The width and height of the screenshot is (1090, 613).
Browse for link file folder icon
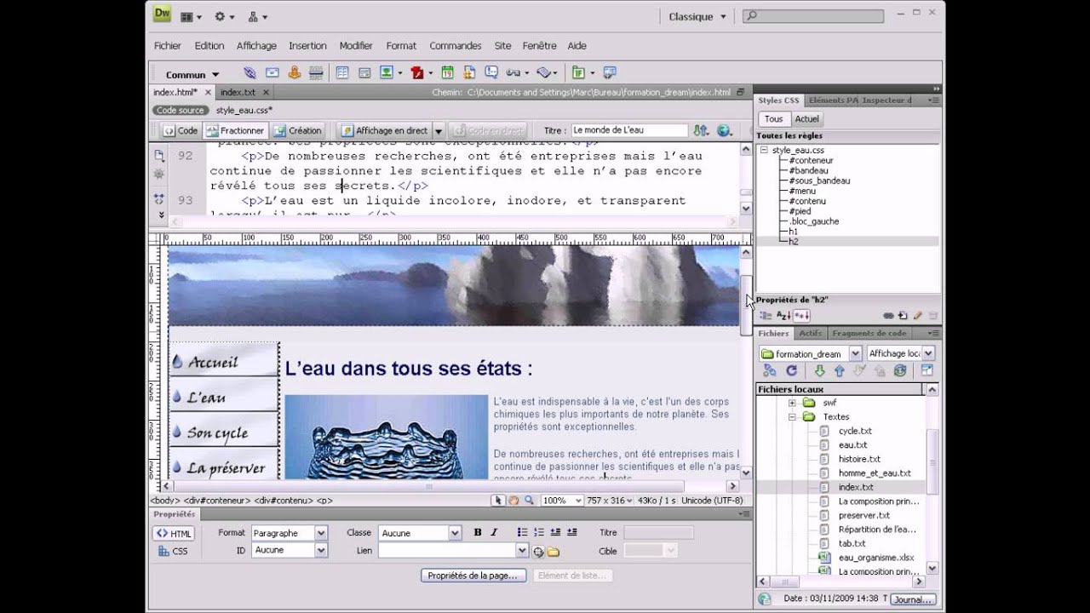click(x=554, y=552)
